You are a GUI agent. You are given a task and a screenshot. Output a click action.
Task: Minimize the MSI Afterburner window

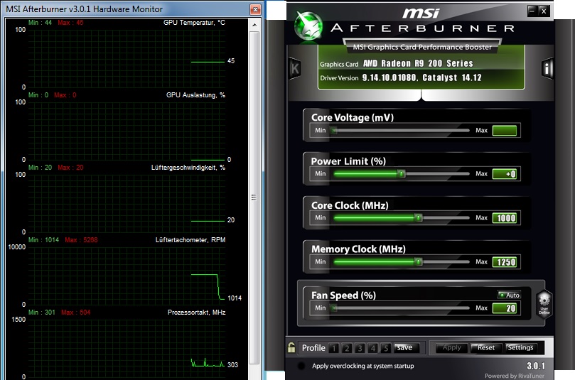coord(532,11)
